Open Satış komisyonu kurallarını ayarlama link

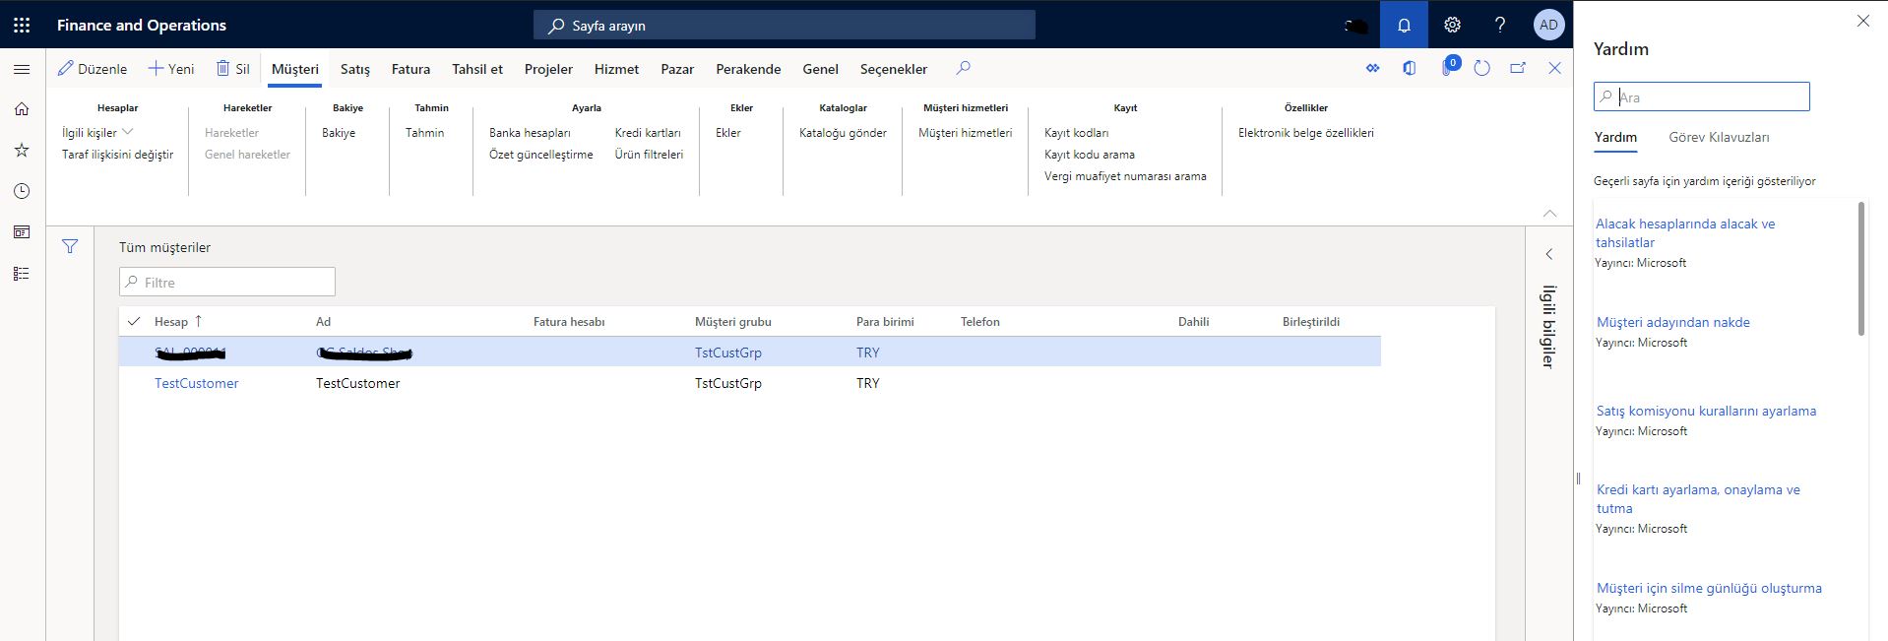pos(1707,411)
